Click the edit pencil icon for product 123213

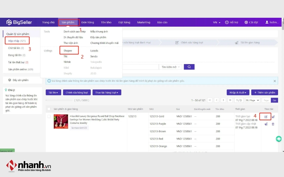[266, 117]
